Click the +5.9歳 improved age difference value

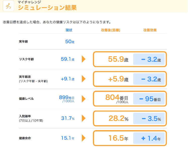pyautogui.click(x=118, y=79)
